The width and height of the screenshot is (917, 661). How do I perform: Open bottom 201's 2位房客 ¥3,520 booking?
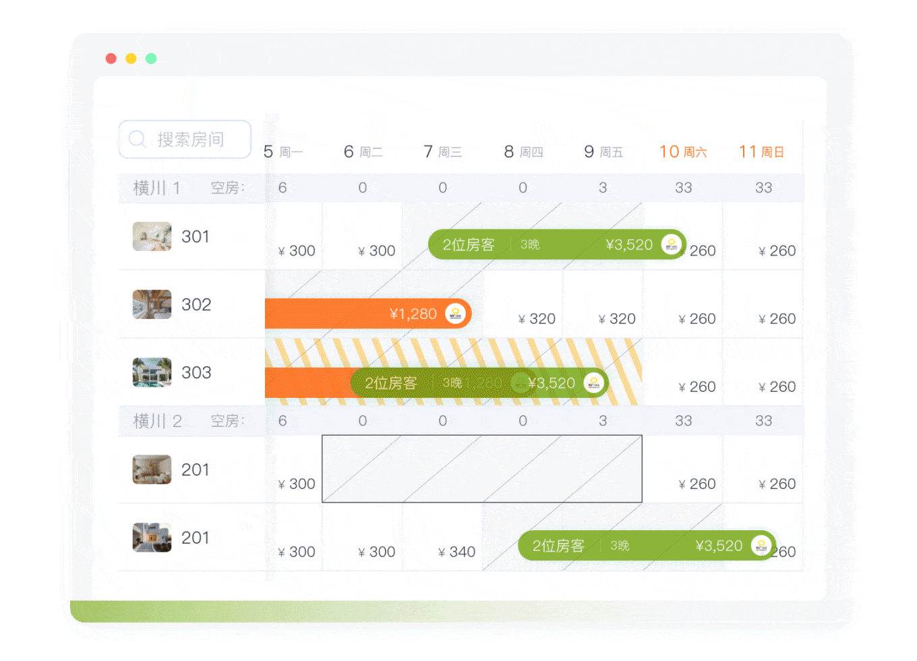[x=647, y=546]
